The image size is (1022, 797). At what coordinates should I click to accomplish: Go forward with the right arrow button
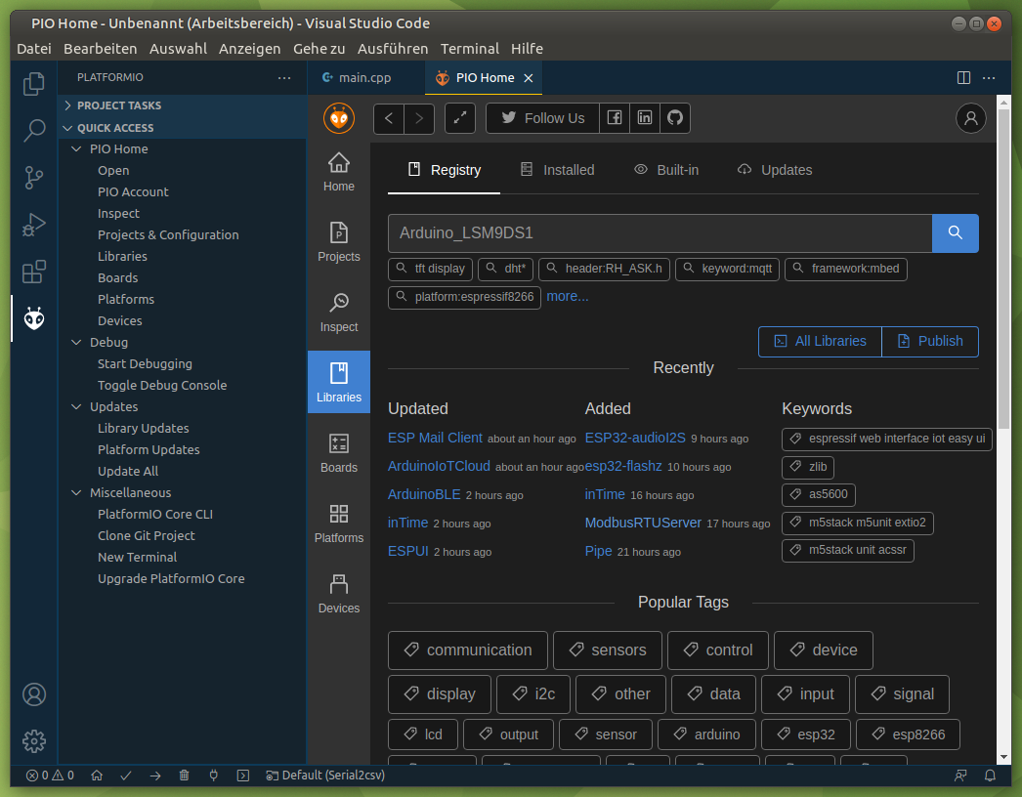point(419,118)
